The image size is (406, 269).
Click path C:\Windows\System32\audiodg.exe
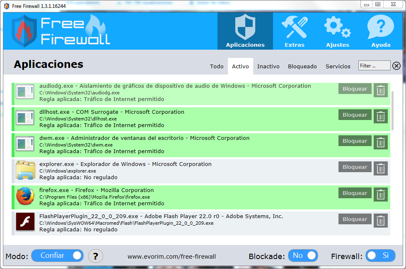[80, 93]
